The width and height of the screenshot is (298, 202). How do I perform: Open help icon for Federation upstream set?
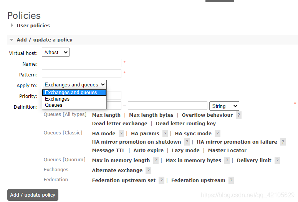[162, 180]
